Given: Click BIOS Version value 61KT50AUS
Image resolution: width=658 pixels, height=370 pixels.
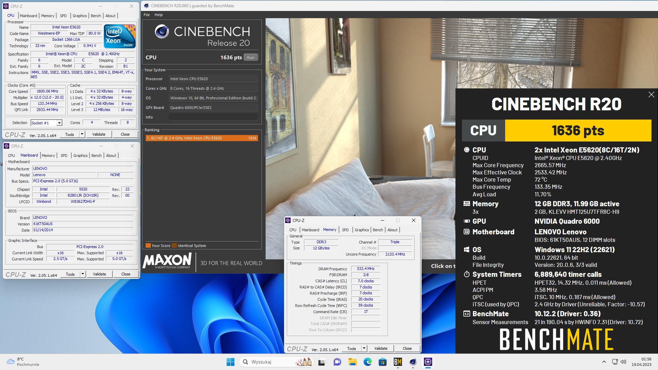Looking at the screenshot, I should (83, 224).
